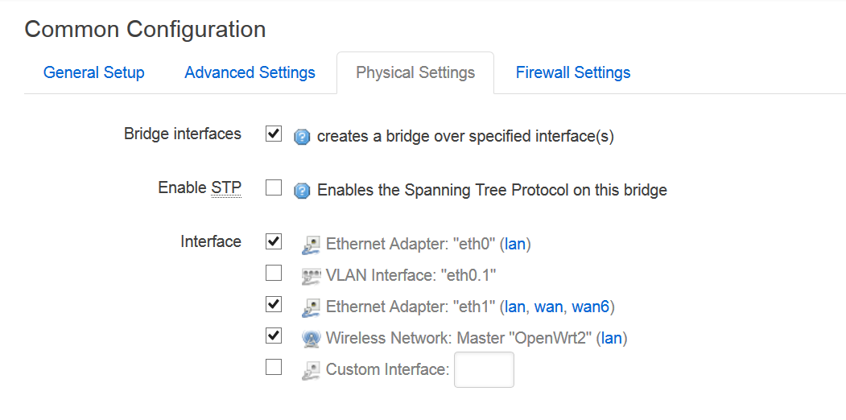Image resolution: width=846 pixels, height=420 pixels.
Task: Click the eth0.1 VLAN interface icon
Action: (310, 277)
